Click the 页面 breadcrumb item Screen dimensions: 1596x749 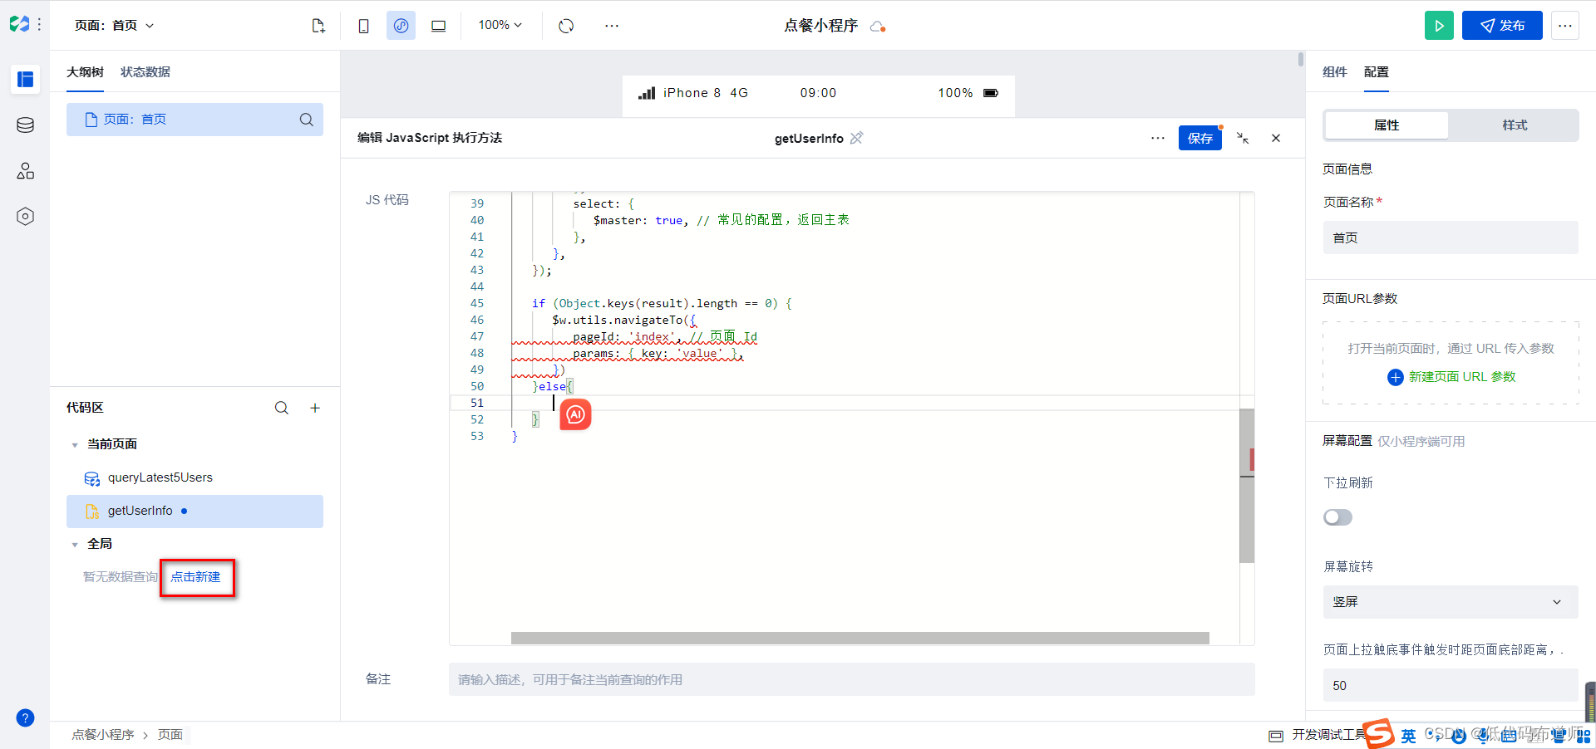(x=170, y=735)
